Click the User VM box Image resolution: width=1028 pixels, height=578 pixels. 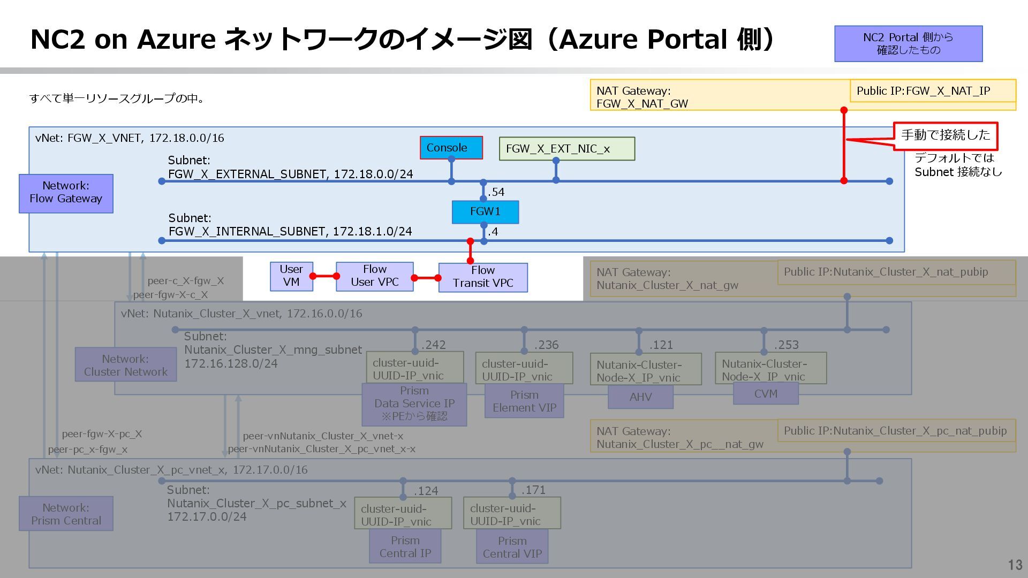(x=291, y=276)
